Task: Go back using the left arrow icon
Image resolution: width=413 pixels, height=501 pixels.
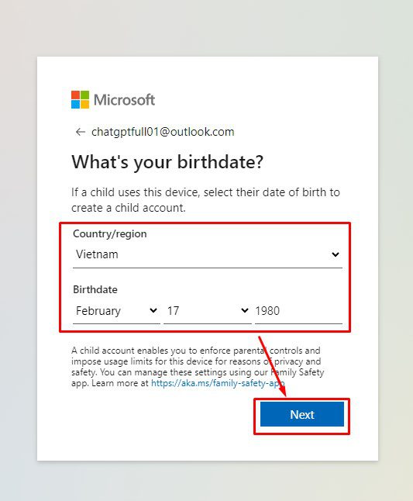Action: (x=80, y=132)
